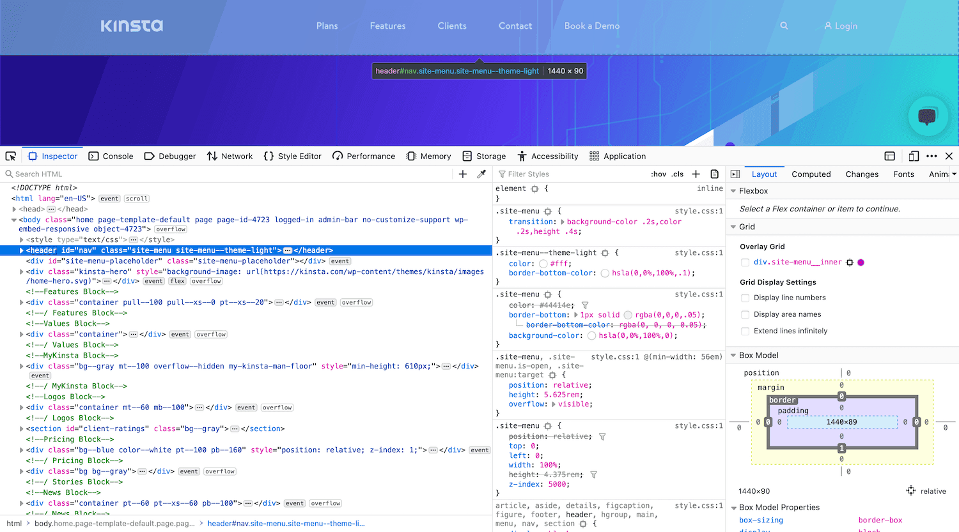Toggle grid overlay for div.site-menu__inner
The height and width of the screenshot is (532, 959).
[745, 262]
